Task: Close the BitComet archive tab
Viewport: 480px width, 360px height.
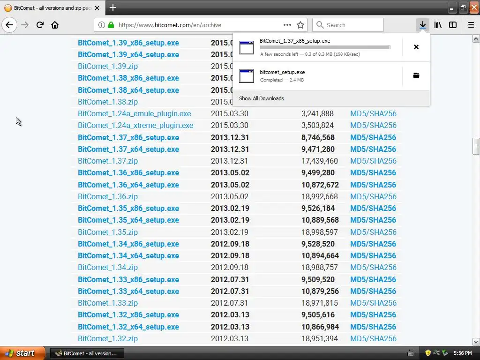Action: click(x=97, y=8)
